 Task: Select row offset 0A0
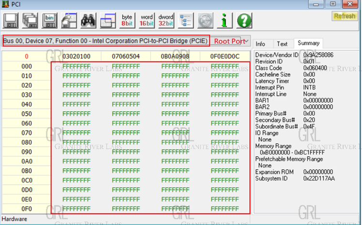click(x=27, y=161)
